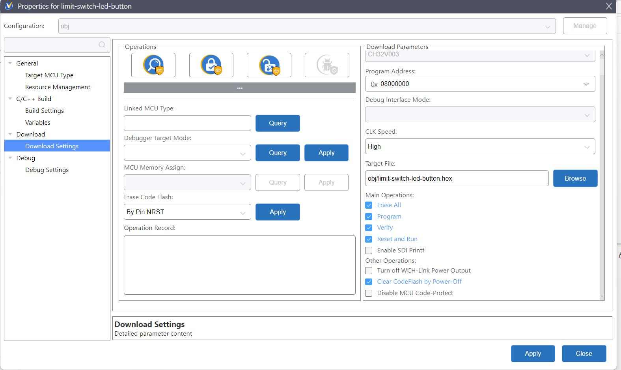Screen dimensions: 621x370
Task: Collapse the C/C++ Build tree node
Action: (10, 99)
